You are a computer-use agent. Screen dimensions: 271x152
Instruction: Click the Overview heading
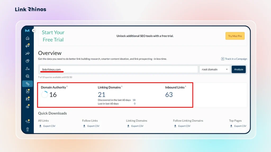pos(50,53)
